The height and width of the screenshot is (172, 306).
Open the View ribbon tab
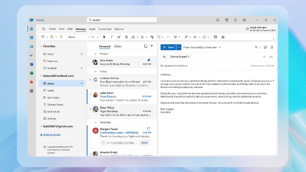pos(62,29)
